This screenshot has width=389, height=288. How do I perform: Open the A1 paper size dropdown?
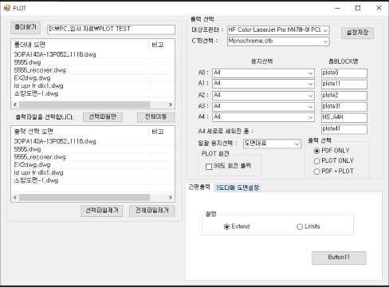click(263, 84)
